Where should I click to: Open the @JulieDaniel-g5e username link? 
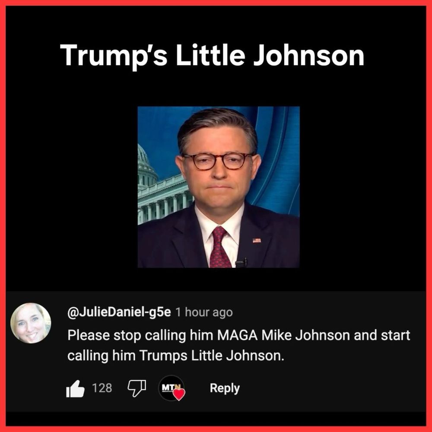pyautogui.click(x=119, y=312)
